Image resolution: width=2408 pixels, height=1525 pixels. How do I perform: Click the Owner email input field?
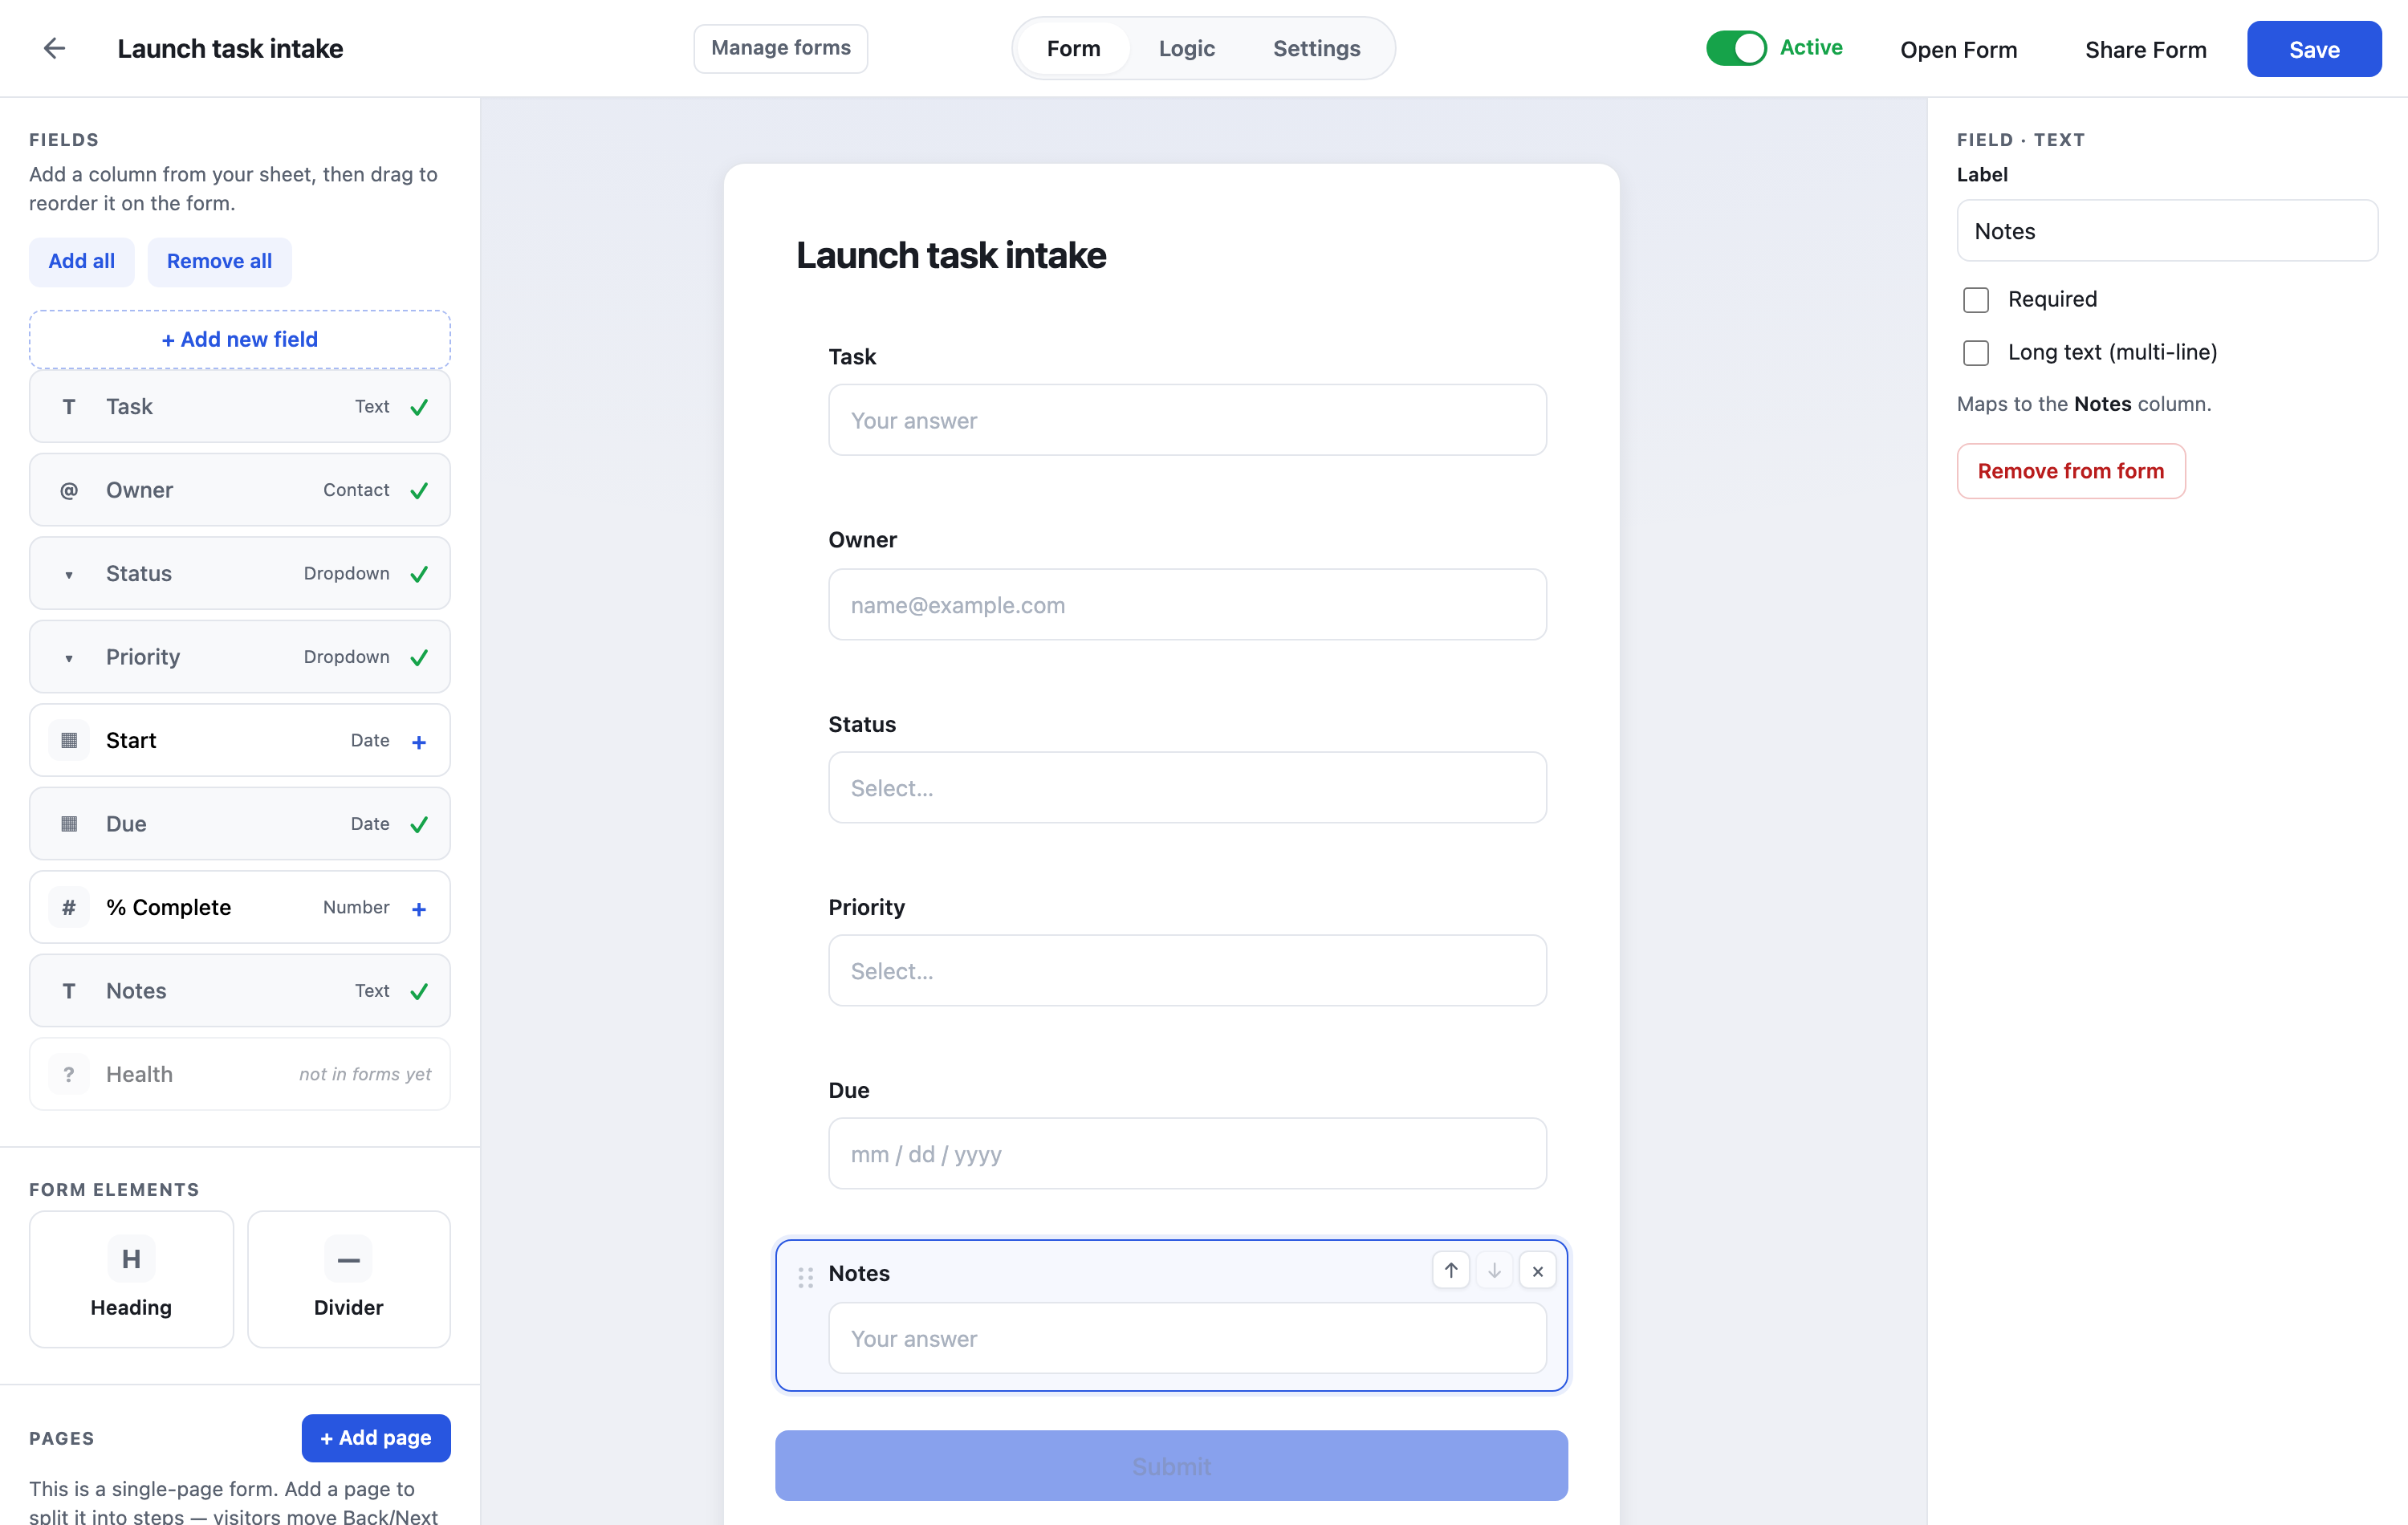point(1187,605)
